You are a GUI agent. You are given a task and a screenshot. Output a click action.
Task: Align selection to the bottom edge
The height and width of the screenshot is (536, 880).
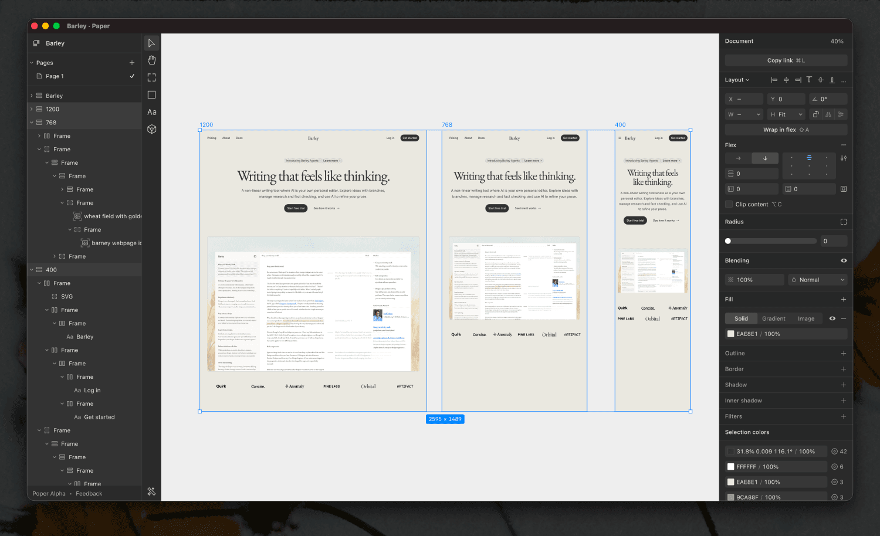832,80
